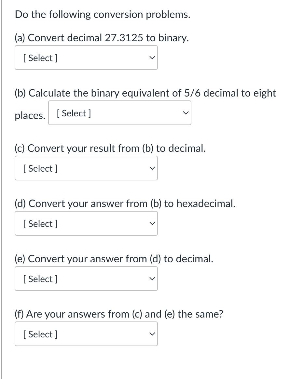Click the [ Select ] text in part (f)
The width and height of the screenshot is (304, 379).
(39, 334)
